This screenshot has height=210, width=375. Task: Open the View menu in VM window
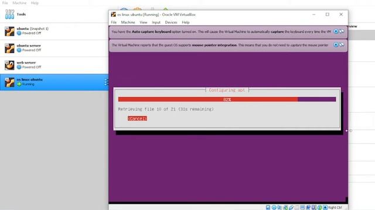(143, 22)
